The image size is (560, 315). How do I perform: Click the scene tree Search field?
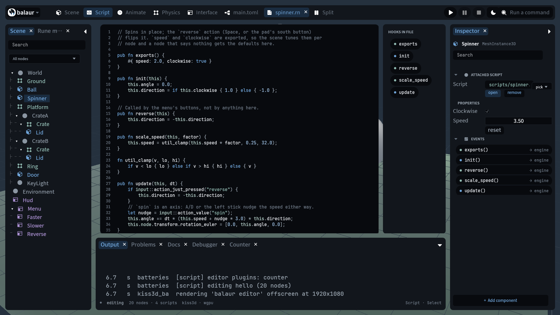click(47, 45)
